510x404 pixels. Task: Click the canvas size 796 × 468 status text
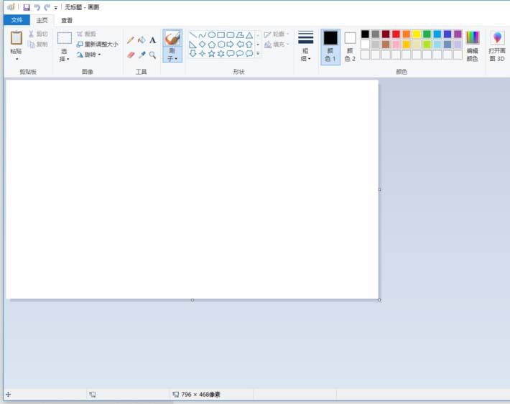tap(200, 394)
